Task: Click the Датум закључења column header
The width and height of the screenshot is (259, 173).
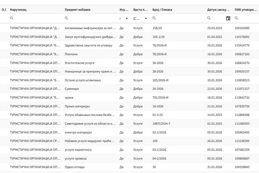Action: tap(218, 10)
